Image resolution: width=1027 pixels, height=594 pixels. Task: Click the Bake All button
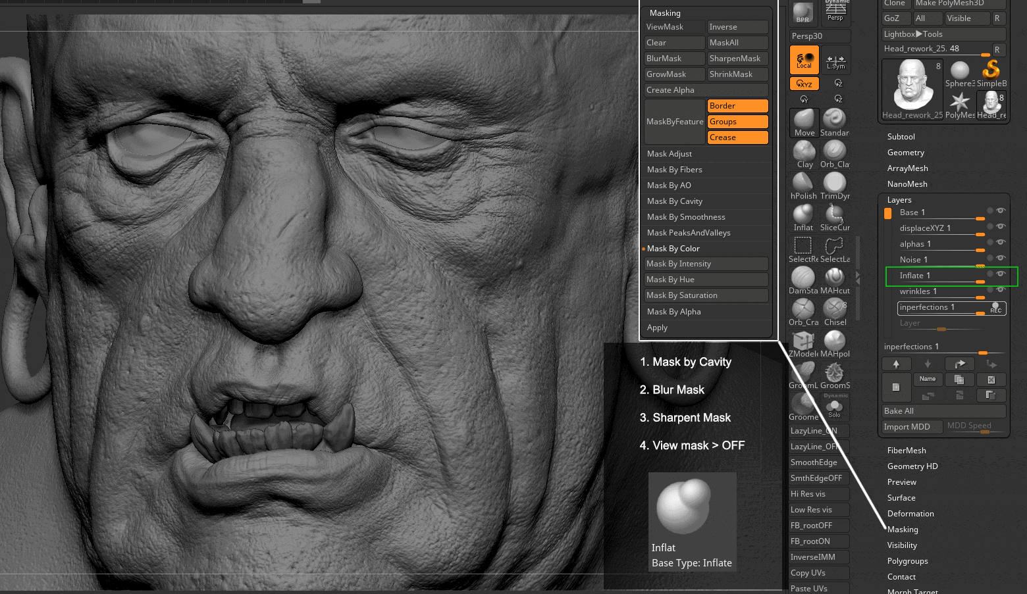(x=944, y=411)
